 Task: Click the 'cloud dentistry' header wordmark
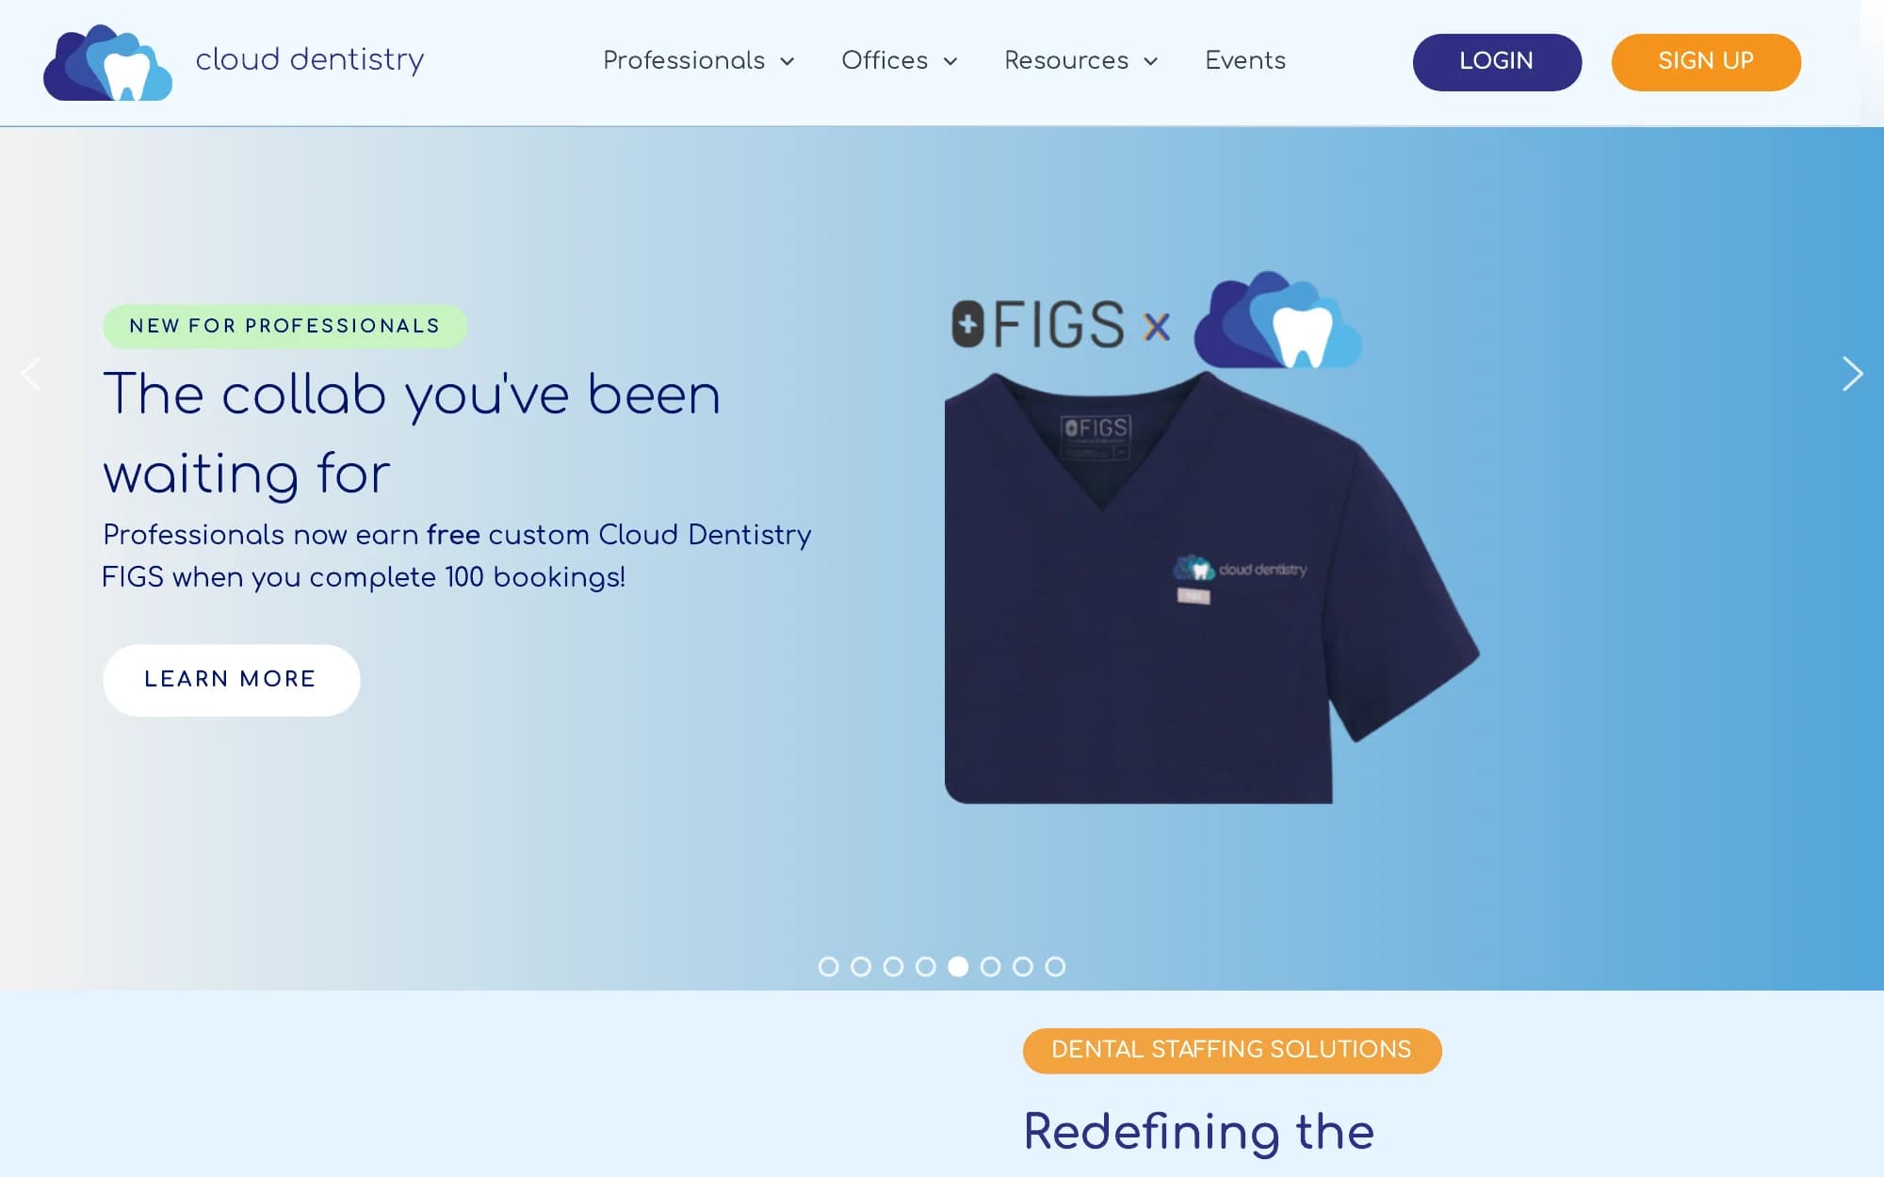tap(310, 59)
